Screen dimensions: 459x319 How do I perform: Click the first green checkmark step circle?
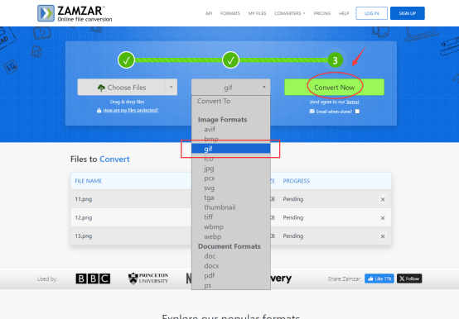coord(126,60)
